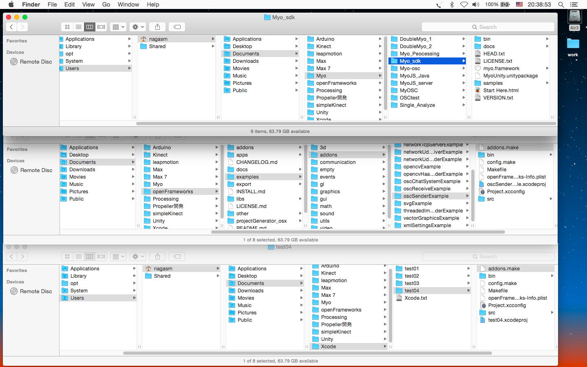The height and width of the screenshot is (367, 587).
Task: Go forward in the Myo_sdk window
Action: click(x=22, y=27)
